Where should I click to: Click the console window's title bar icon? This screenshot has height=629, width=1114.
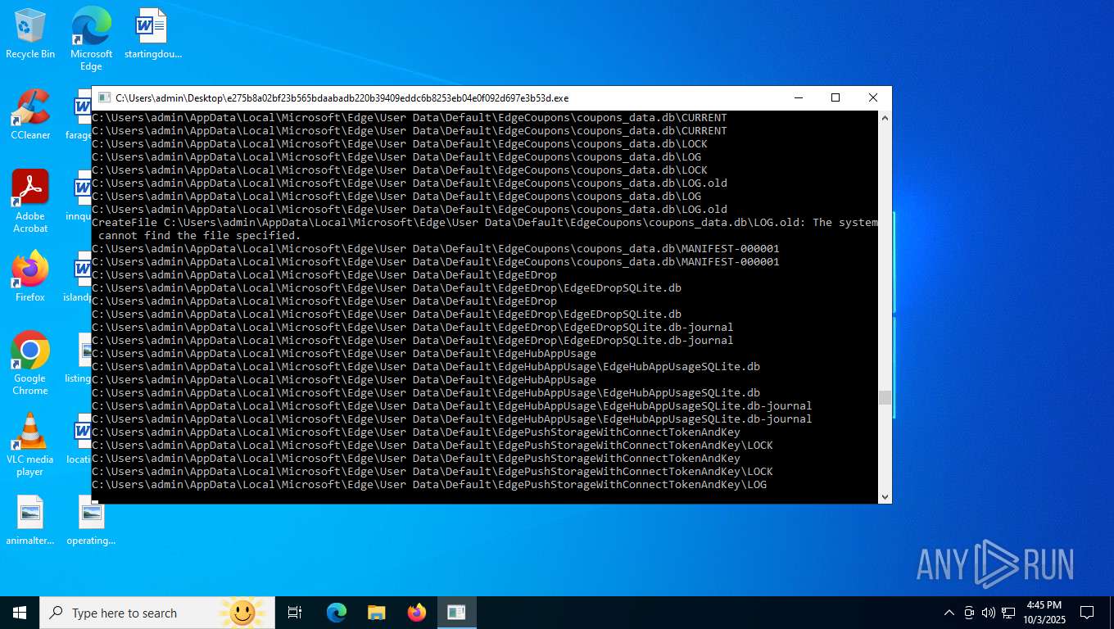(x=104, y=97)
